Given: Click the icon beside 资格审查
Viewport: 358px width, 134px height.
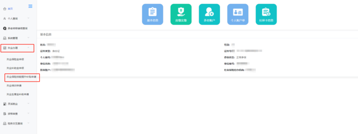Looking at the screenshot, I should (x=5, y=113).
